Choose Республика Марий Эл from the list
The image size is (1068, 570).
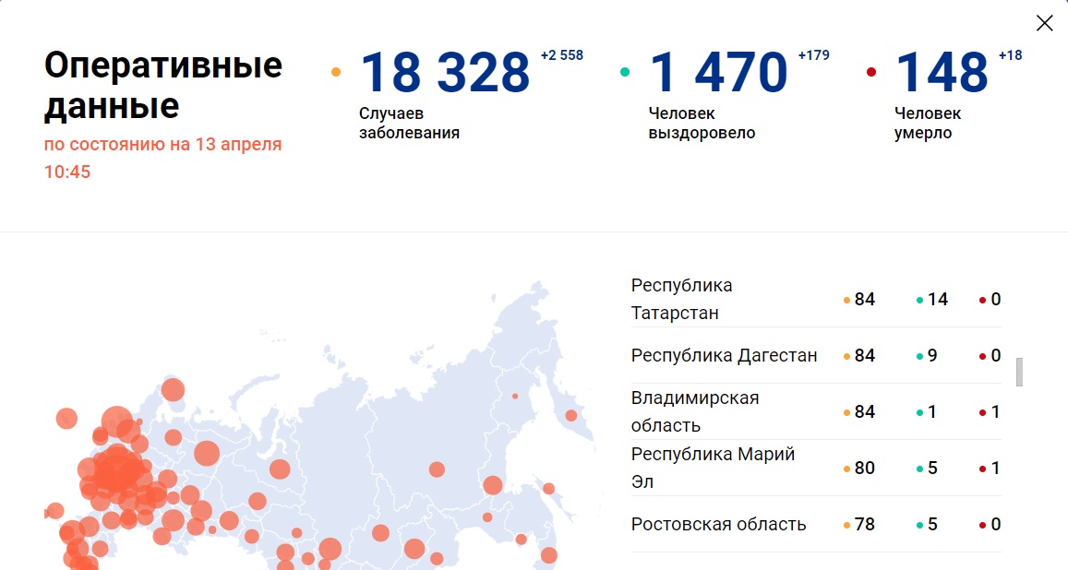coord(713,468)
